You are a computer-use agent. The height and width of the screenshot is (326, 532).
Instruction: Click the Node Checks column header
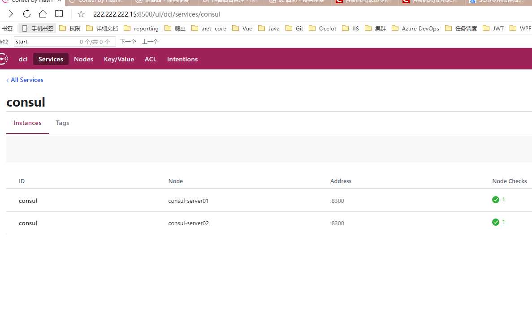(509, 181)
